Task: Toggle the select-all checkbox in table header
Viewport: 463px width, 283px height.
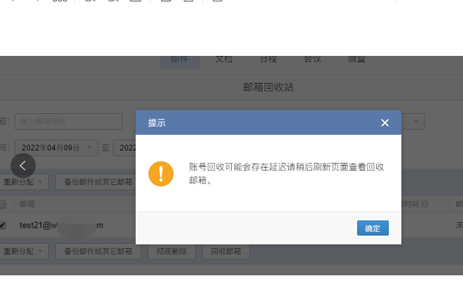Action: pyautogui.click(x=3, y=204)
